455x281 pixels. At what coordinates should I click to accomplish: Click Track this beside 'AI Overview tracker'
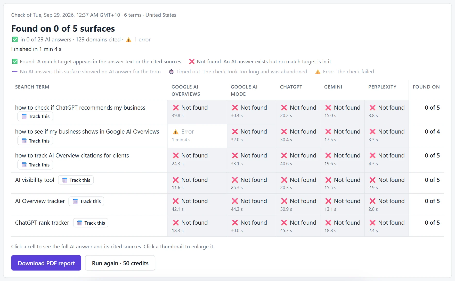(x=86, y=201)
